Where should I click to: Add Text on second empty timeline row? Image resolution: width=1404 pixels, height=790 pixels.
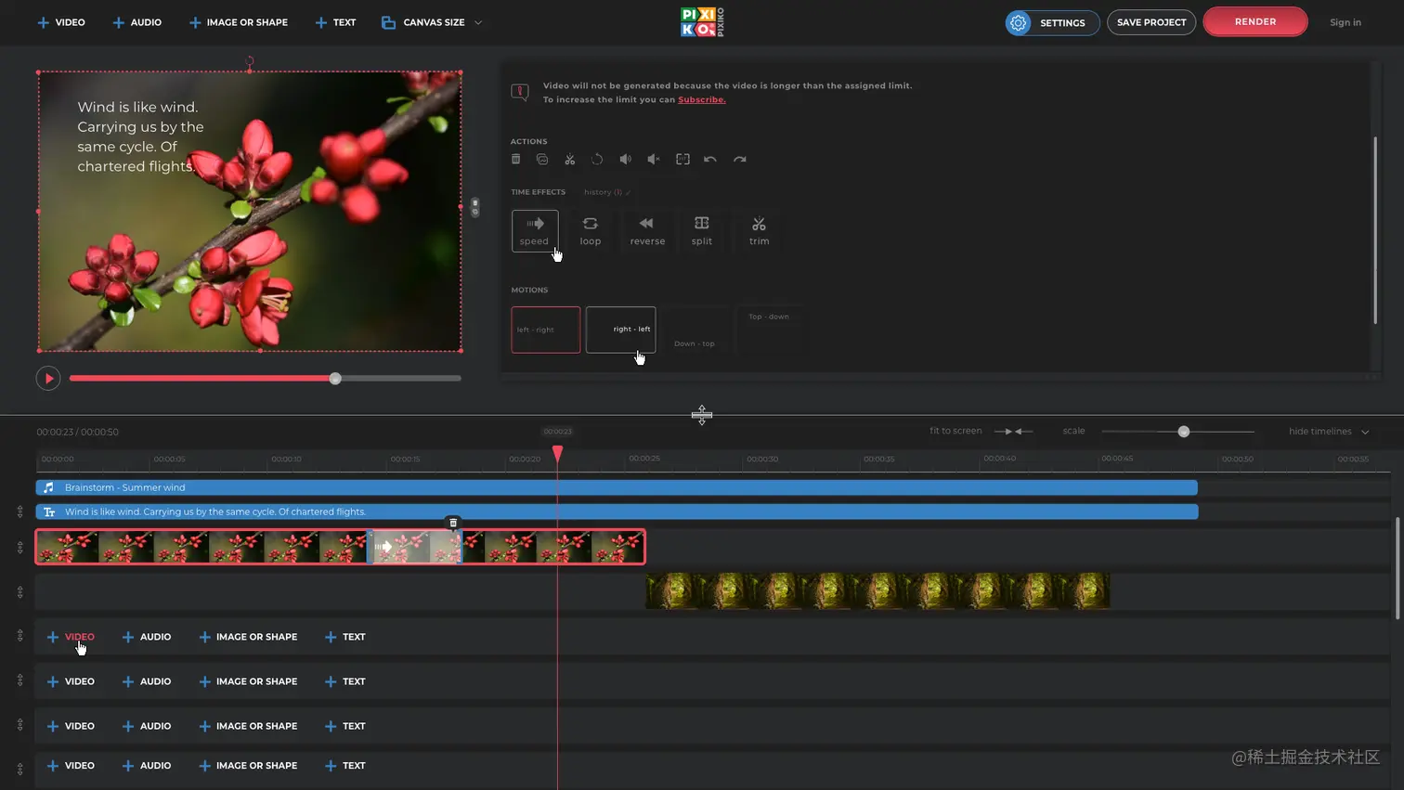pyautogui.click(x=344, y=681)
